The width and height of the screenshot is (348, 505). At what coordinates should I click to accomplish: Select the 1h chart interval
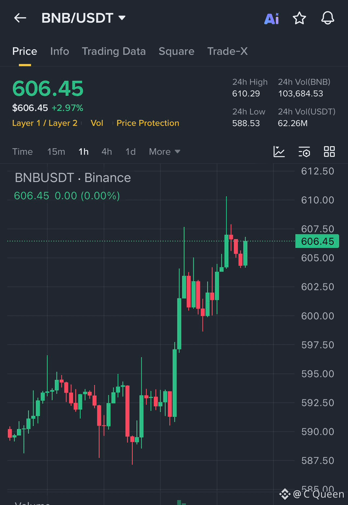84,152
